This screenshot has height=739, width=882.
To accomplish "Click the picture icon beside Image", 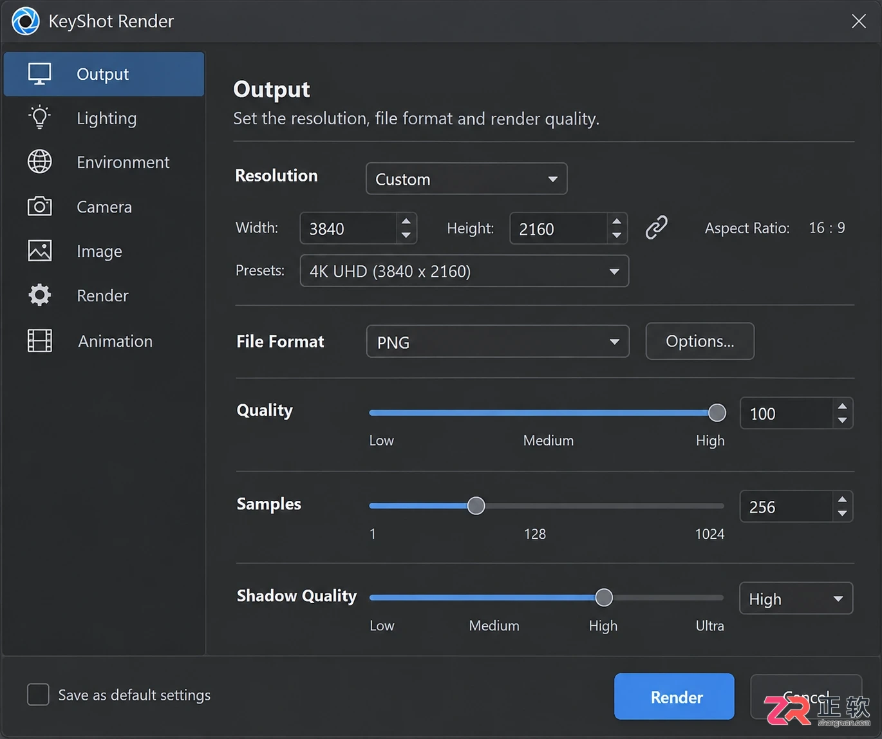I will click(x=39, y=250).
